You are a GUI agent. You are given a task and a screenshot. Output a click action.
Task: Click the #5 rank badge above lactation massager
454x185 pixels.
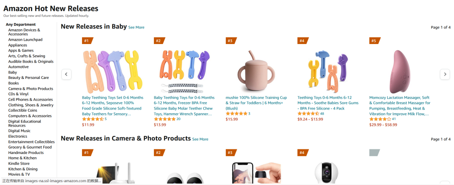pyautogui.click(x=374, y=41)
